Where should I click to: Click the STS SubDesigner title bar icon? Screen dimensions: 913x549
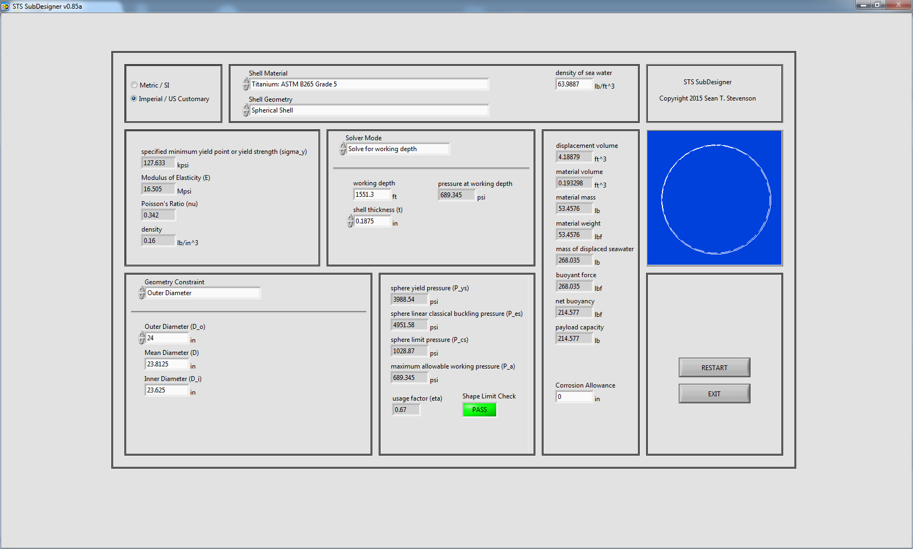(6, 6)
